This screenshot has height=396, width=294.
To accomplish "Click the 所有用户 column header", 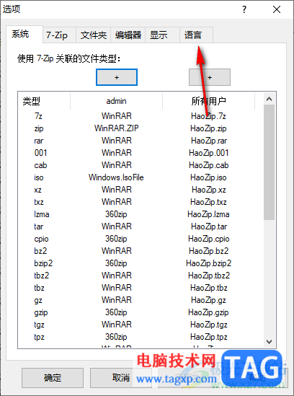I will coord(209,101).
